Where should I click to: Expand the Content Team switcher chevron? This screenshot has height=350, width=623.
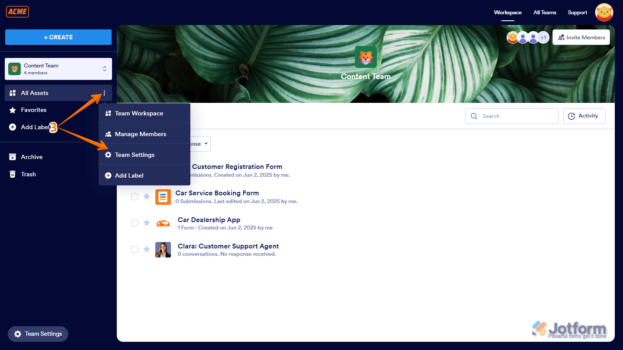(105, 69)
